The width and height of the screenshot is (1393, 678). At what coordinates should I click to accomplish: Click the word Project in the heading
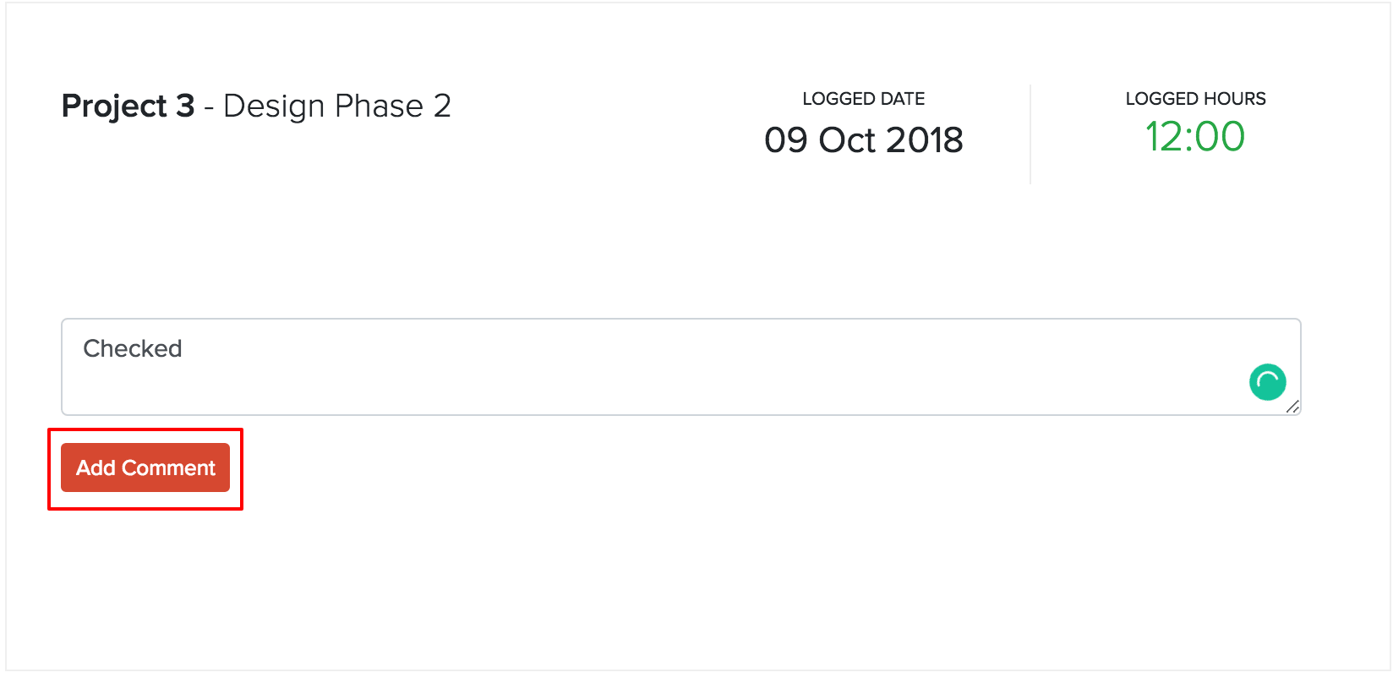(x=115, y=107)
